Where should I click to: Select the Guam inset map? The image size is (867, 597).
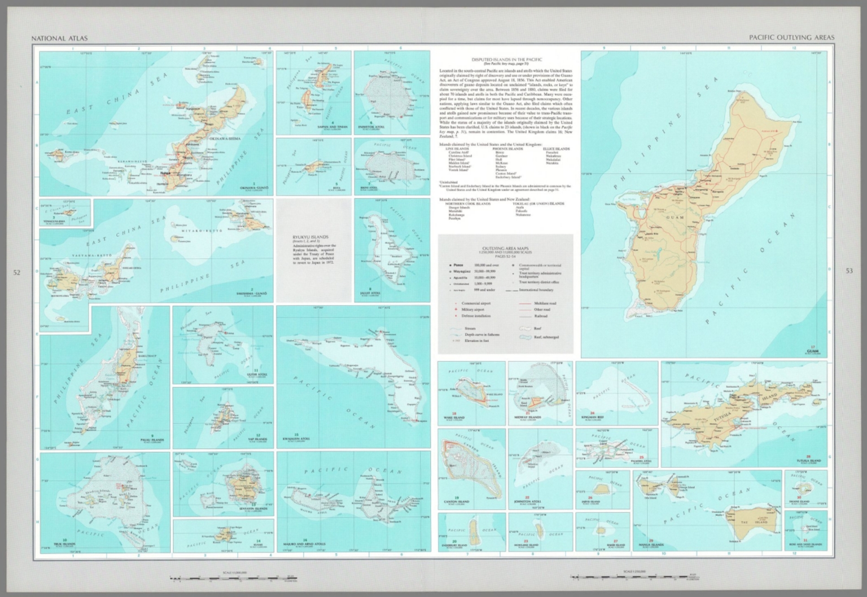click(704, 205)
